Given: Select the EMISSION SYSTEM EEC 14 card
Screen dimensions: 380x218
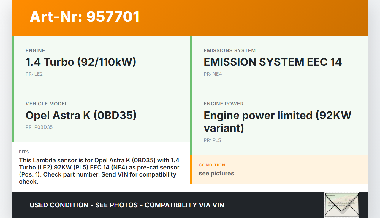Looking at the screenshot, I should click(x=279, y=62).
